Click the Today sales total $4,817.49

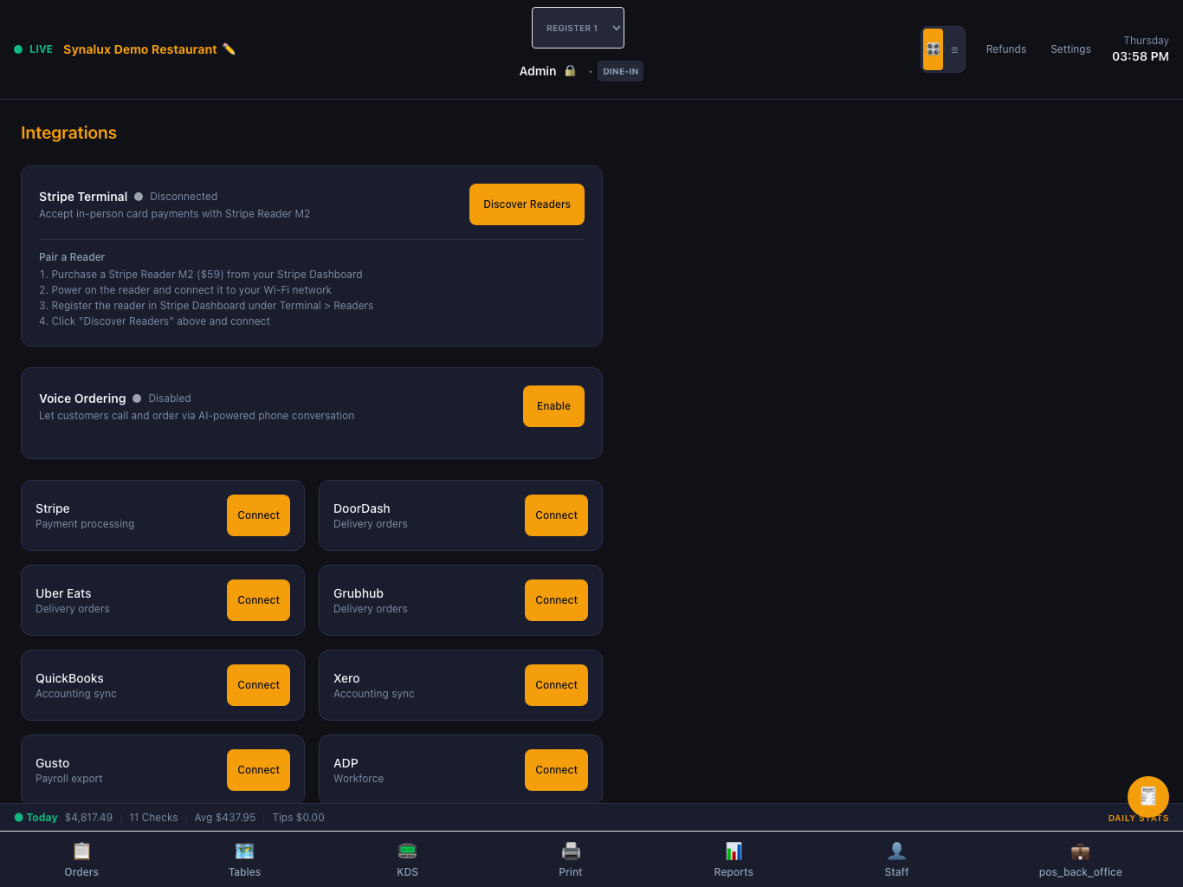(x=88, y=818)
